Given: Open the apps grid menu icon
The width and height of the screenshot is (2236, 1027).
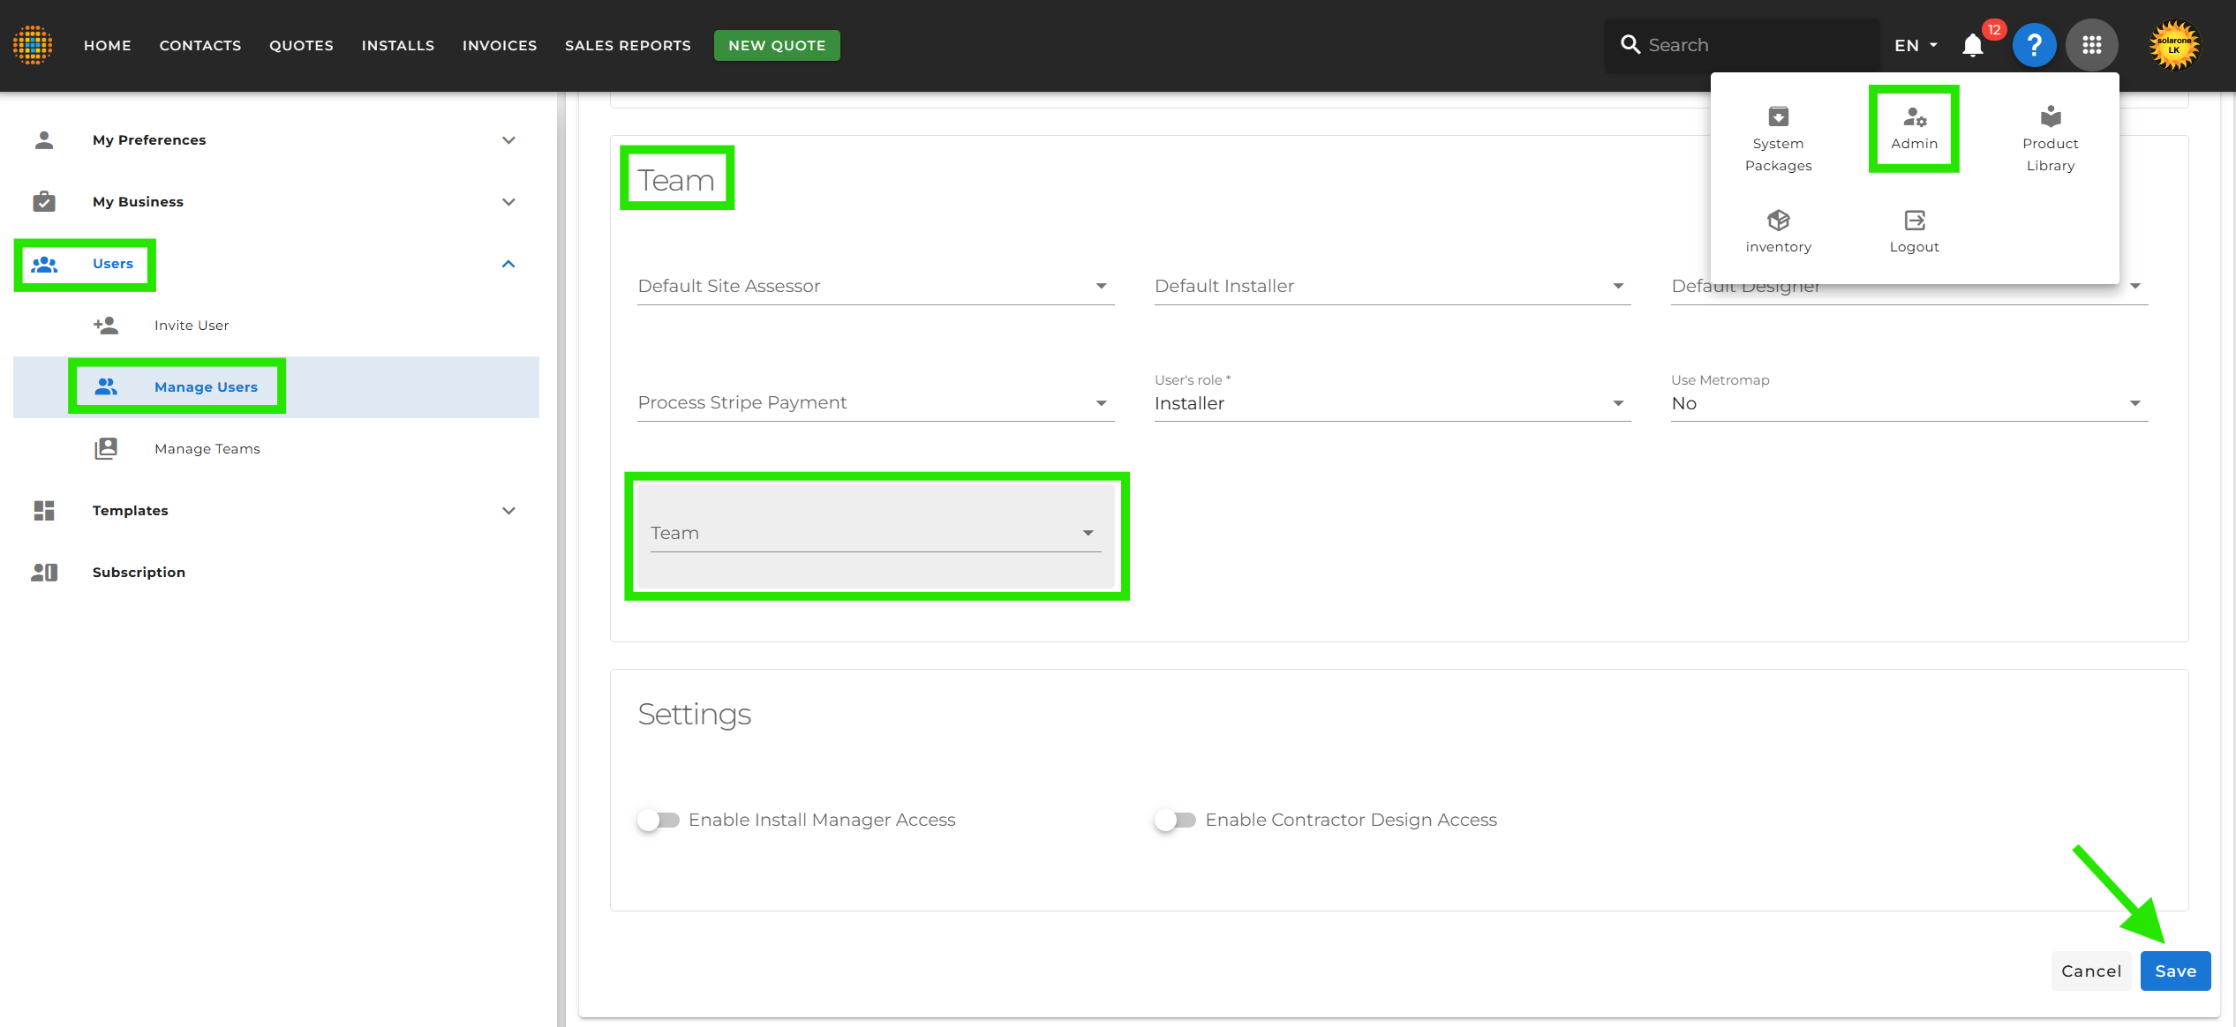Looking at the screenshot, I should [2091, 45].
